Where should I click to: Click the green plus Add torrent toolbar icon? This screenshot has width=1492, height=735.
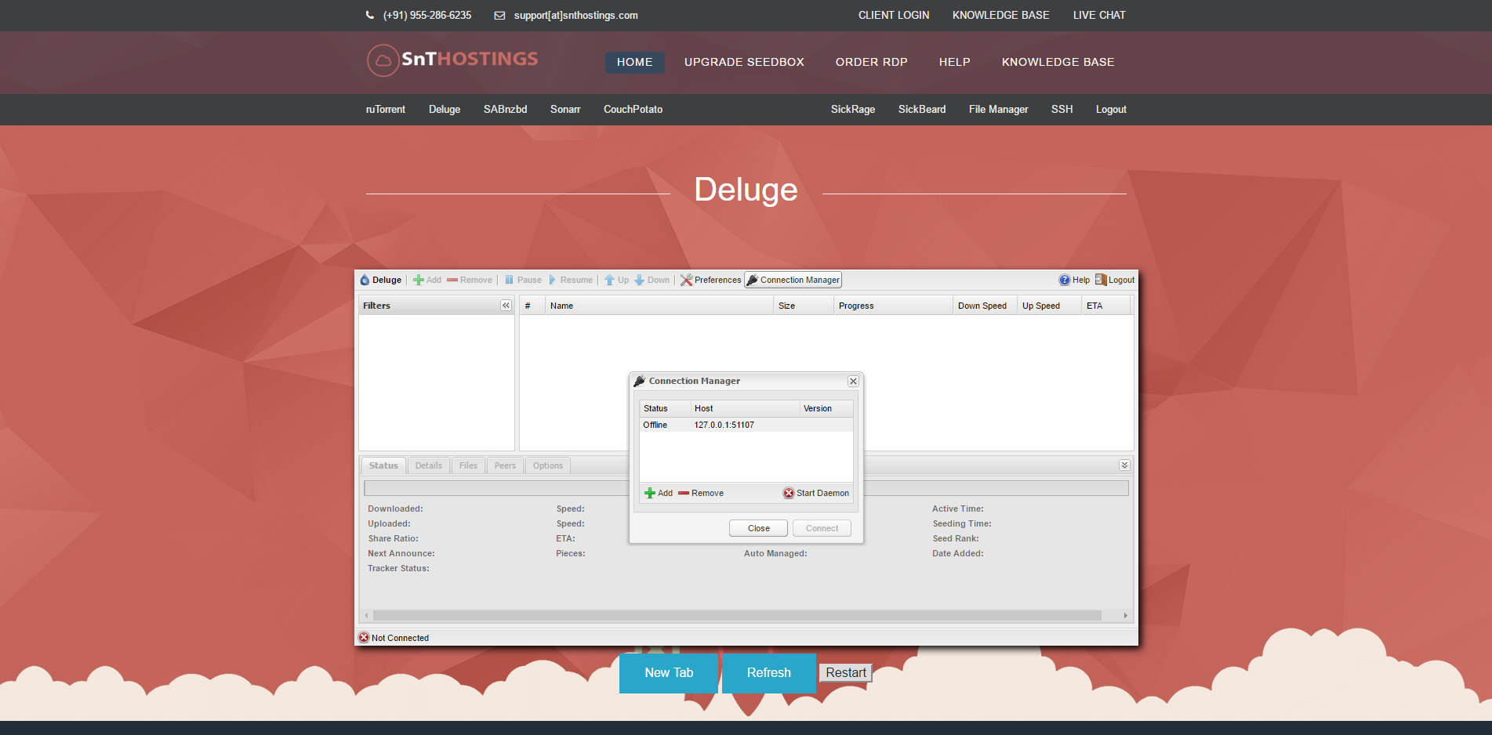pos(419,280)
